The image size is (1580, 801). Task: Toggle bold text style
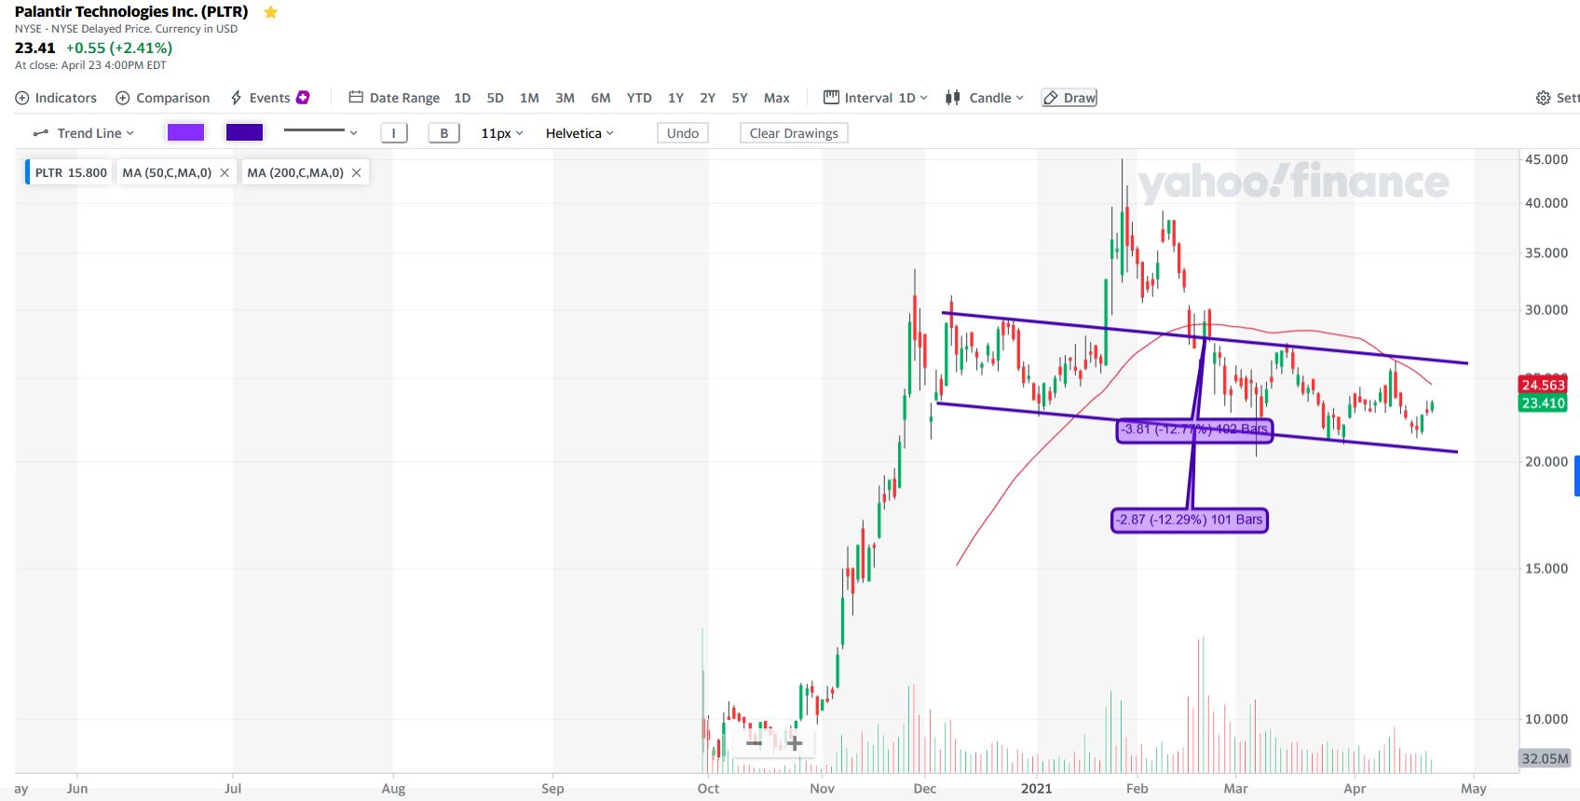(444, 133)
